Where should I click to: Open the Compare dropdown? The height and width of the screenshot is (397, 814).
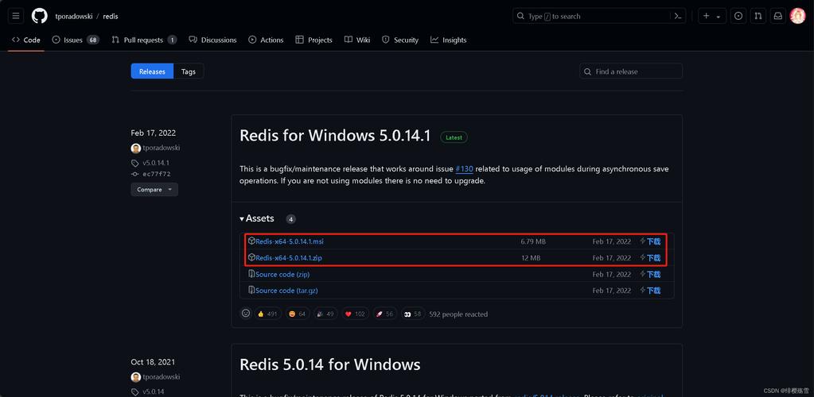click(x=154, y=190)
